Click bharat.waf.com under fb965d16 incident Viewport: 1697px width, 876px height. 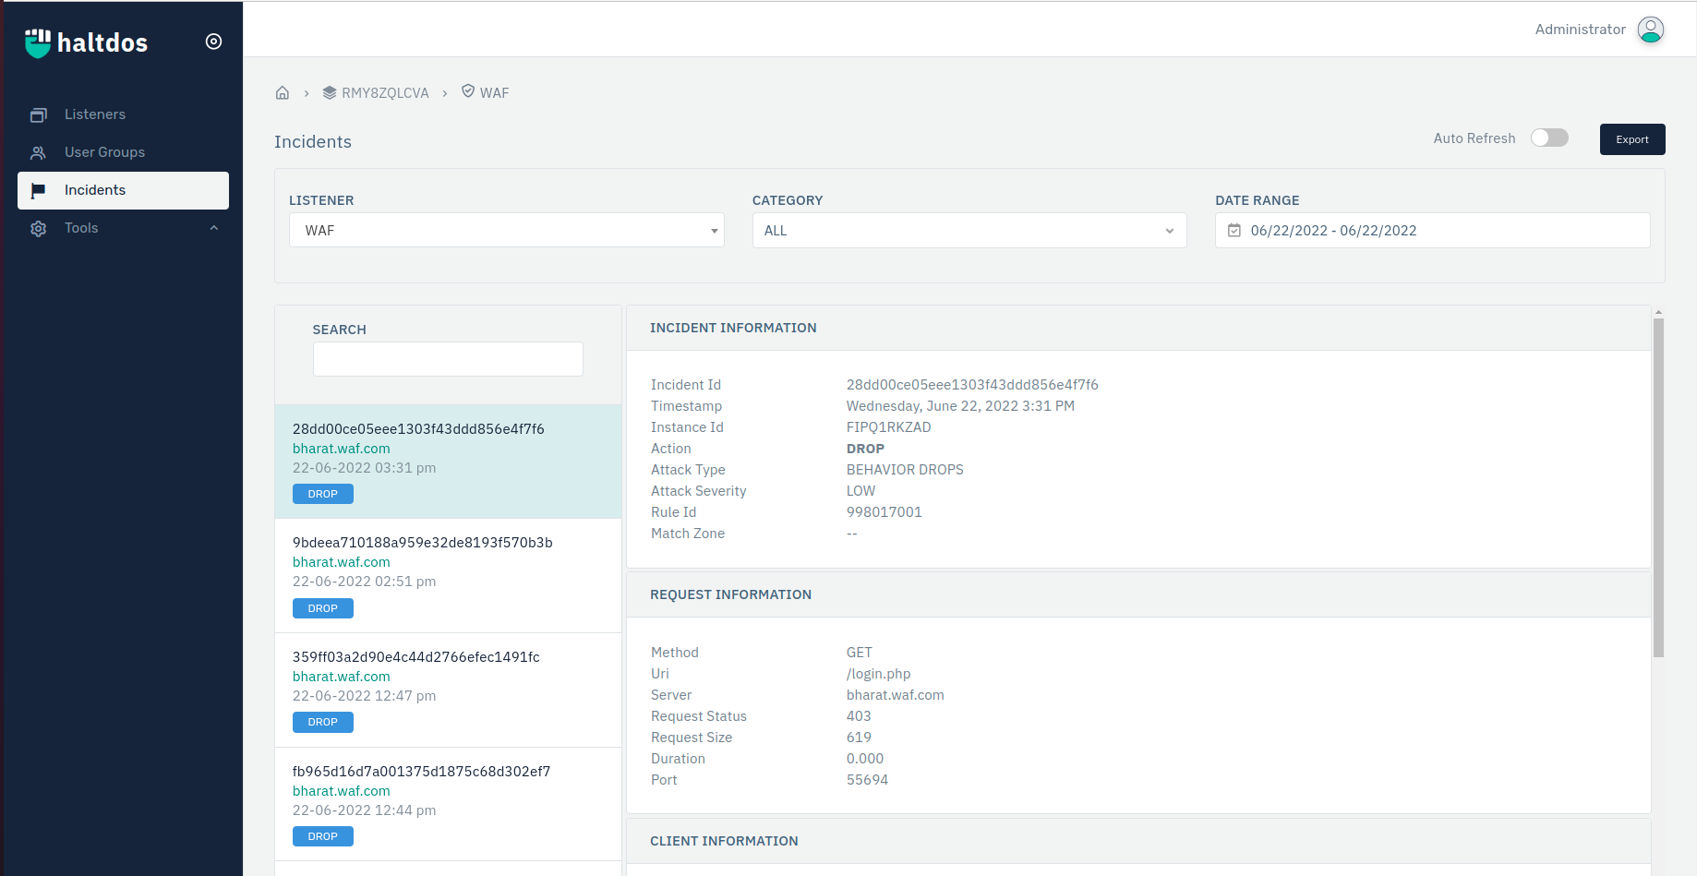click(x=341, y=791)
